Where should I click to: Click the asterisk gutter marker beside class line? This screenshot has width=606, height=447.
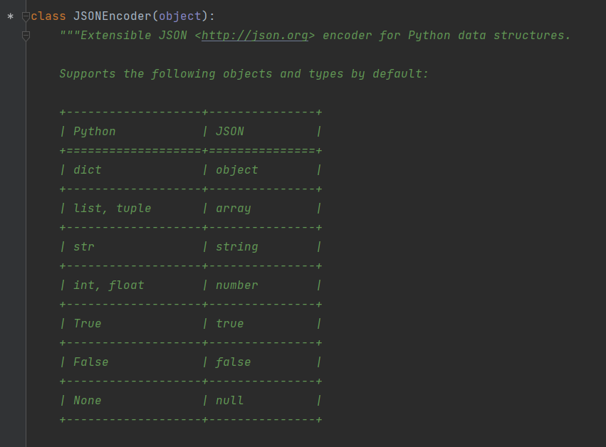(x=10, y=16)
